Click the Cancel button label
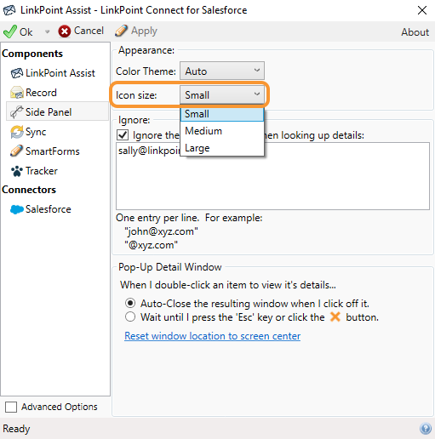The height and width of the screenshot is (439, 435). [89, 31]
